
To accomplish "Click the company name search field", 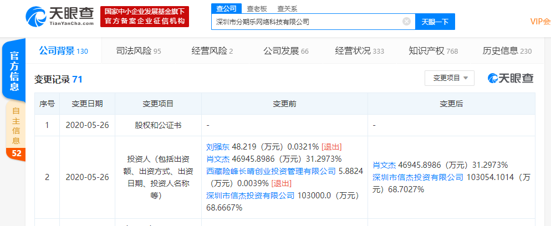I will pyautogui.click(x=308, y=22).
